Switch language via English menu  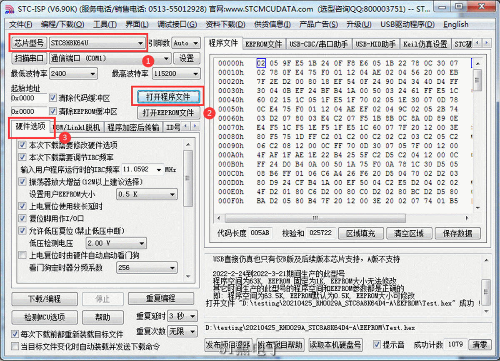coord(456,25)
